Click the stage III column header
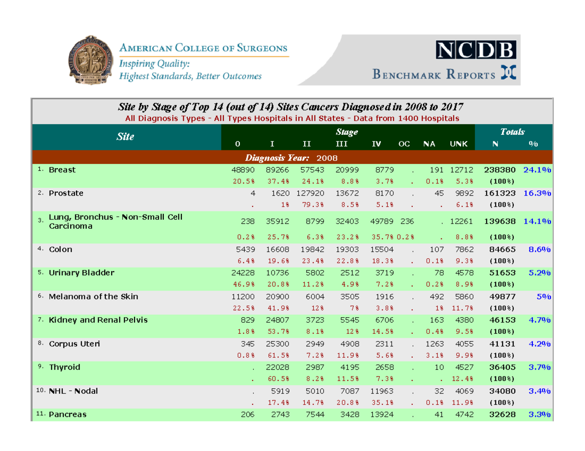The height and width of the screenshot is (451, 585). 341,144
